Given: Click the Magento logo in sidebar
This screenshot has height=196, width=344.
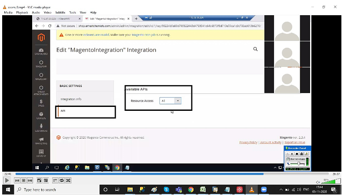Looking at the screenshot, I should [41, 37].
